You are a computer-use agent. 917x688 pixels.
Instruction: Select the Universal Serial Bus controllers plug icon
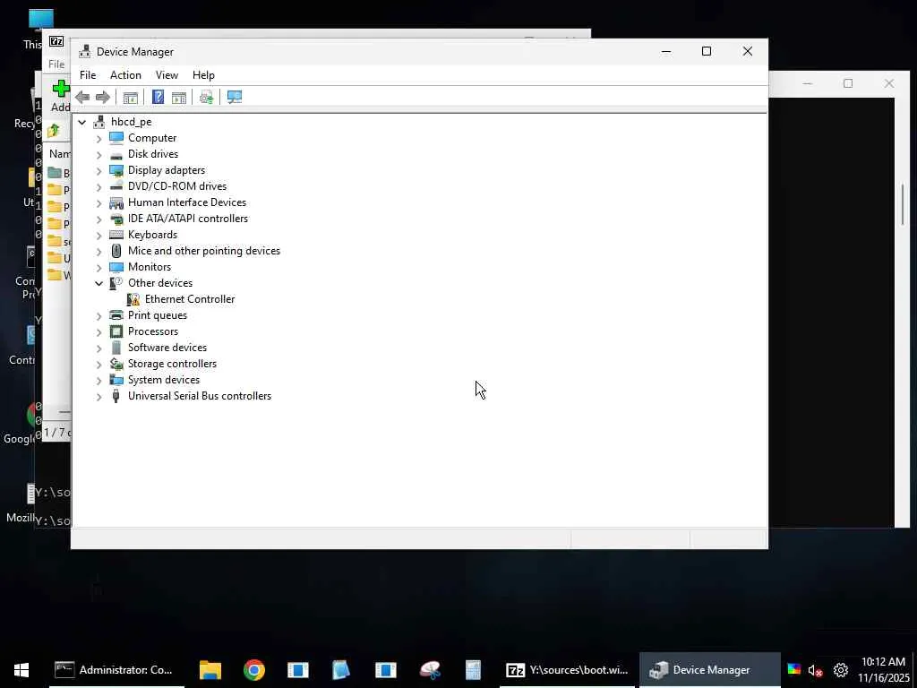tap(116, 396)
